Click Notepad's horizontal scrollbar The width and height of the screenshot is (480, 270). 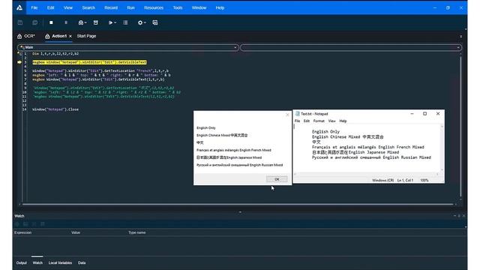click(366, 174)
